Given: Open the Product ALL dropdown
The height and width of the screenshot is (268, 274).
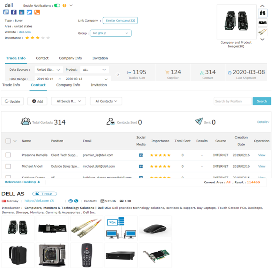Looking at the screenshot, I should (94, 70).
